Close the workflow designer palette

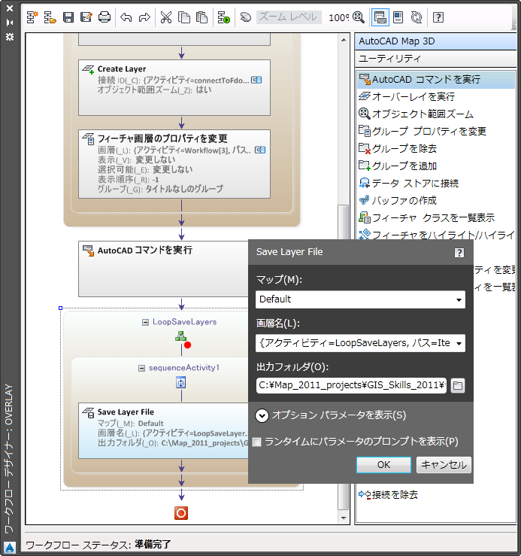pos(10,8)
